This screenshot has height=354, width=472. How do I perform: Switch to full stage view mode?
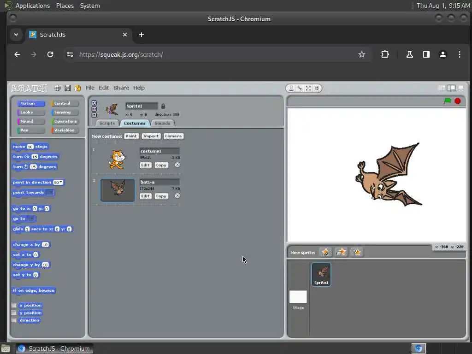(x=451, y=88)
